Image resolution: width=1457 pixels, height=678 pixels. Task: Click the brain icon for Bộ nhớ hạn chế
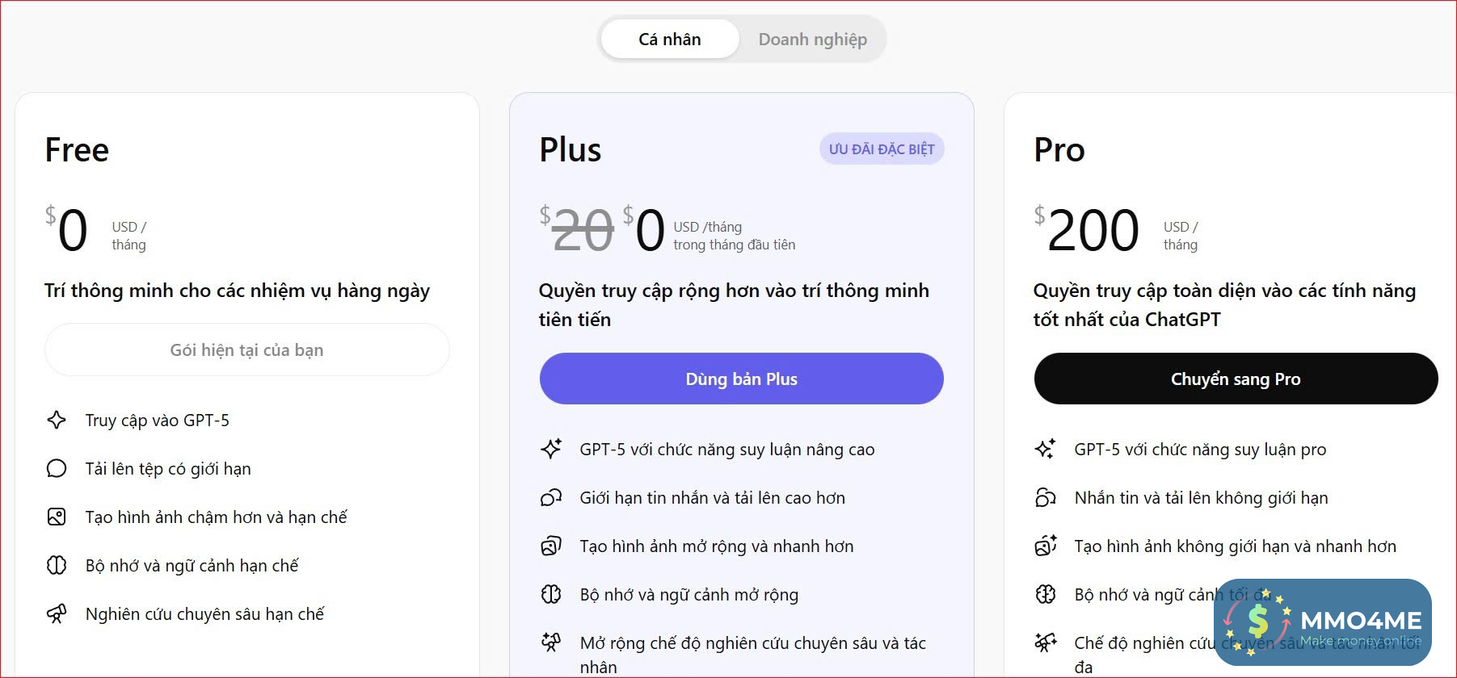coord(57,565)
